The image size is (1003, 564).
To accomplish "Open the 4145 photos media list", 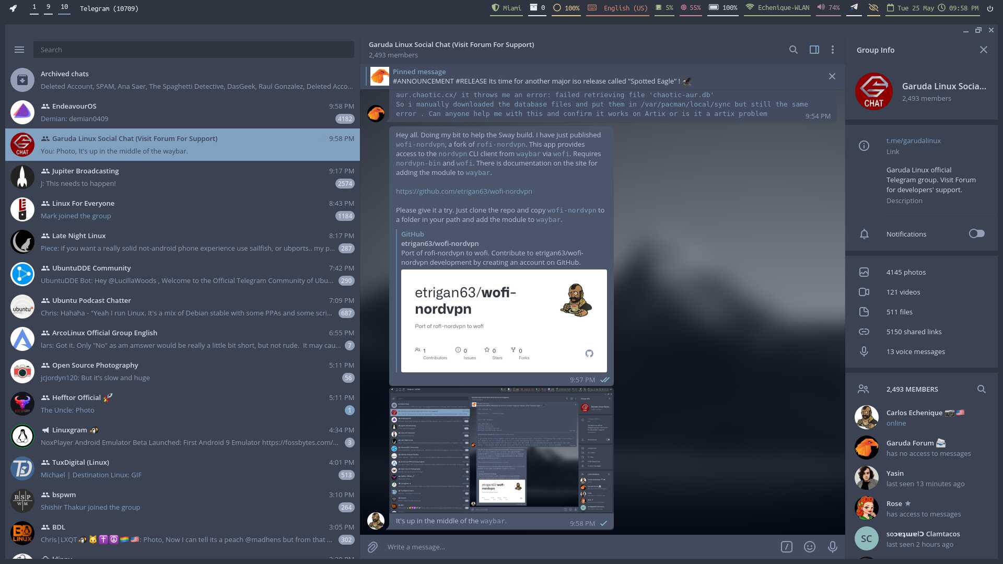I will [922, 272].
